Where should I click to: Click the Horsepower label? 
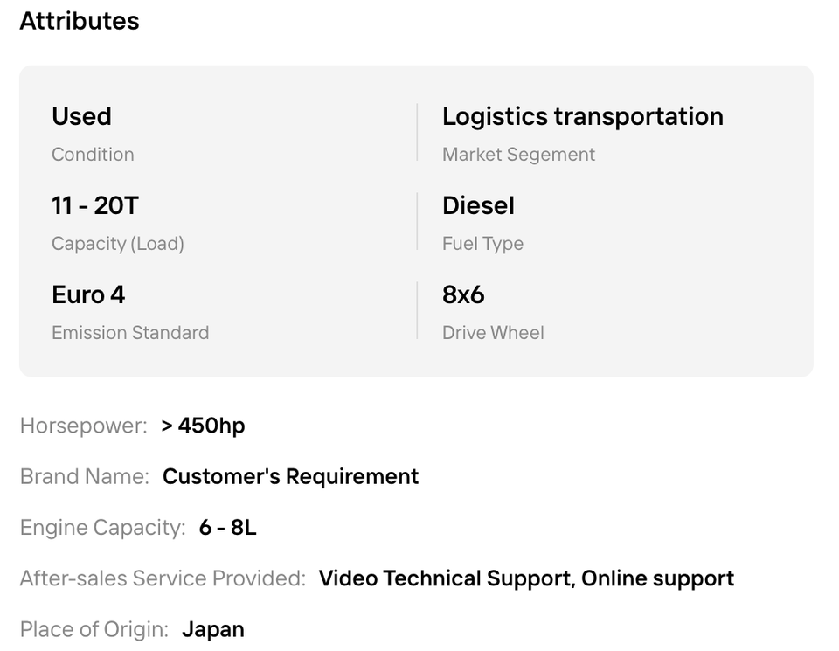(x=84, y=426)
